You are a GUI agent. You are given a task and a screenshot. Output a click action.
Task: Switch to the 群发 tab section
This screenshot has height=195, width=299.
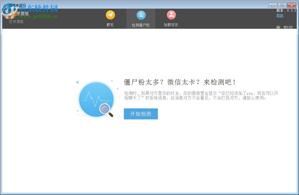110,18
